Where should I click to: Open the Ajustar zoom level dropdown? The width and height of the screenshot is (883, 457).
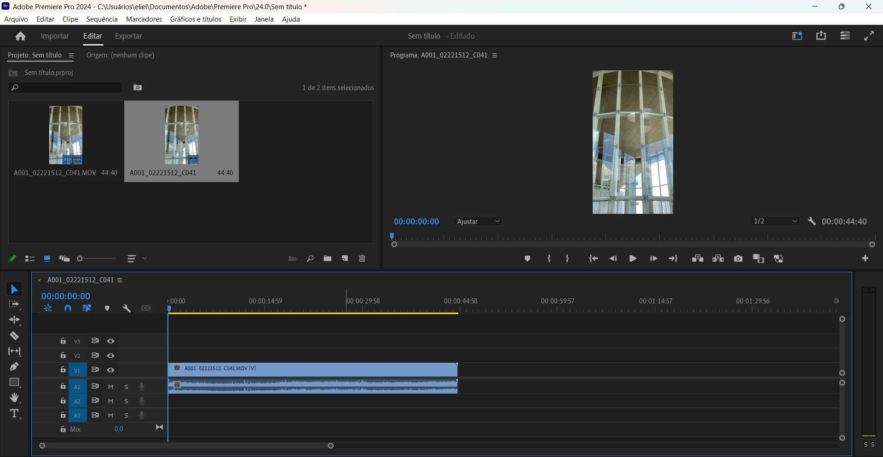(478, 222)
